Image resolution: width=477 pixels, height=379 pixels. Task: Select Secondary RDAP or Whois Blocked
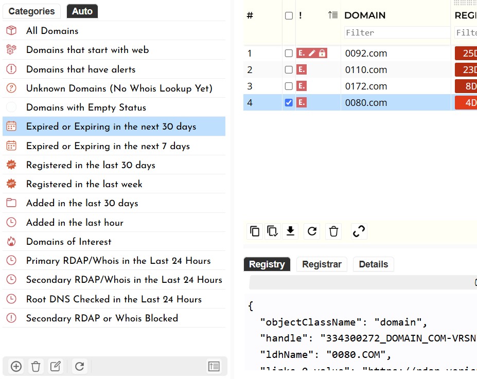coord(114,318)
